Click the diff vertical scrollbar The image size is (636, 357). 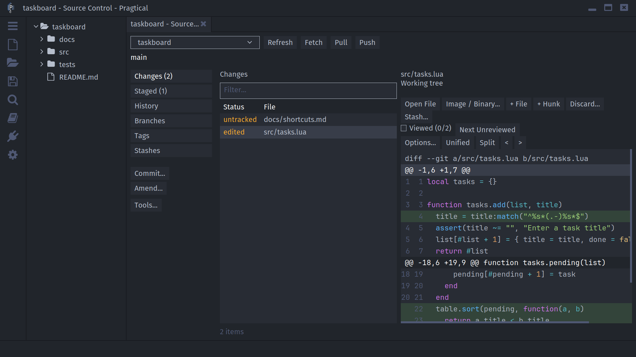click(631, 216)
